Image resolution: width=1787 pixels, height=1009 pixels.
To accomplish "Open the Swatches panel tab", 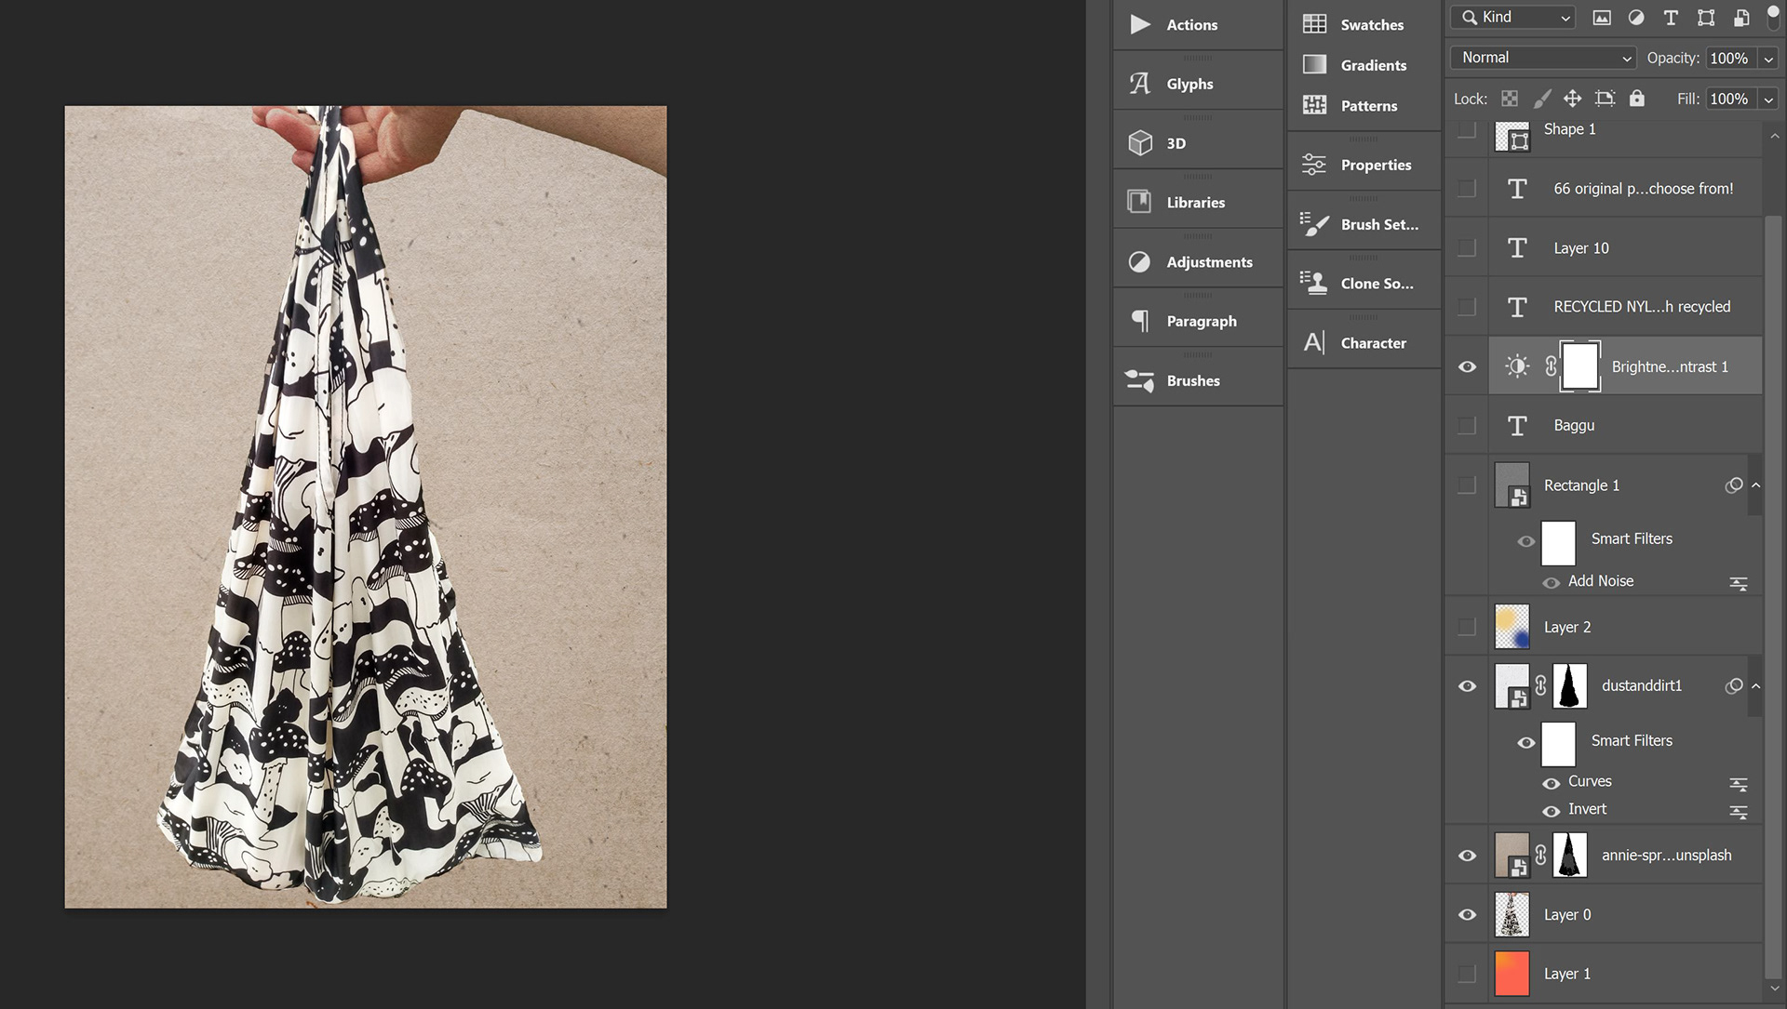I will (x=1371, y=25).
